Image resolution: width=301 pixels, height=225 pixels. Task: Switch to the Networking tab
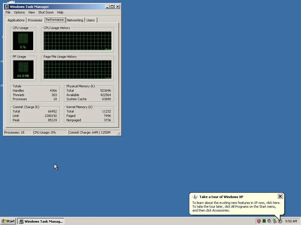click(75, 20)
